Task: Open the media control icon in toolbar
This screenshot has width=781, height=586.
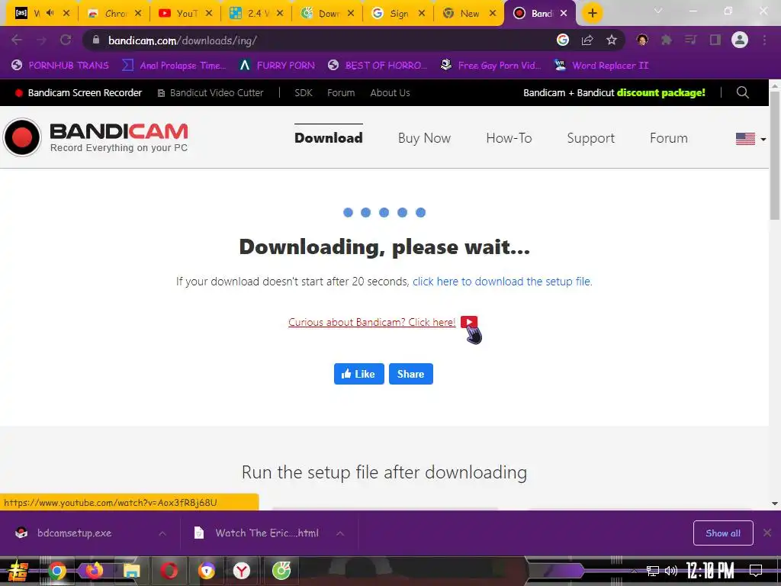Action: (690, 40)
